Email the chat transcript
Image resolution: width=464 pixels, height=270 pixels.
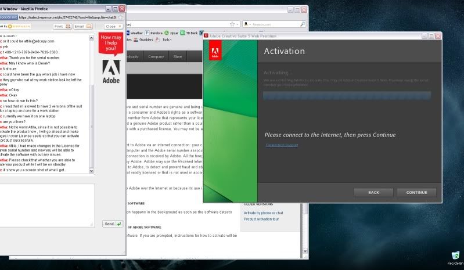[x=83, y=26]
